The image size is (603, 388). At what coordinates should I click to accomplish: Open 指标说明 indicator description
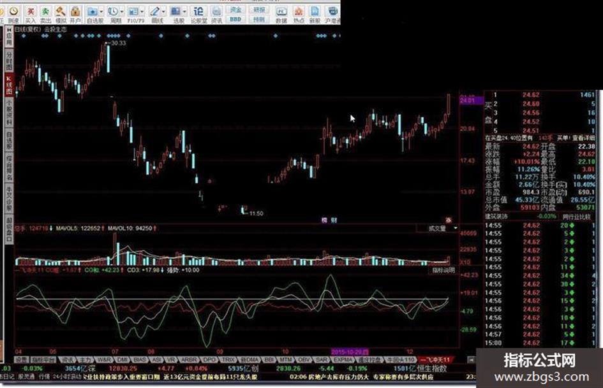443,270
